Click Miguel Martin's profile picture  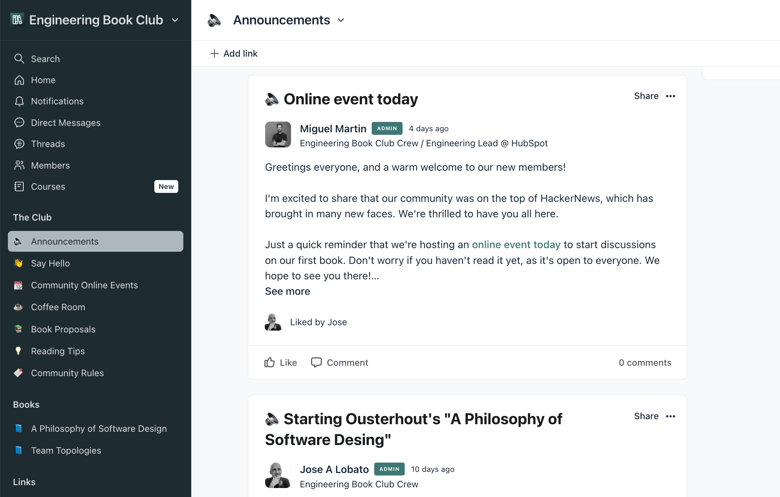tap(278, 134)
